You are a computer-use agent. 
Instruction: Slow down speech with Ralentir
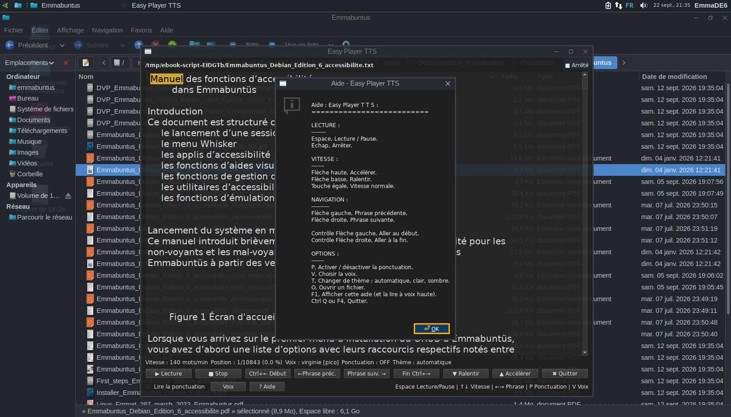(465, 374)
